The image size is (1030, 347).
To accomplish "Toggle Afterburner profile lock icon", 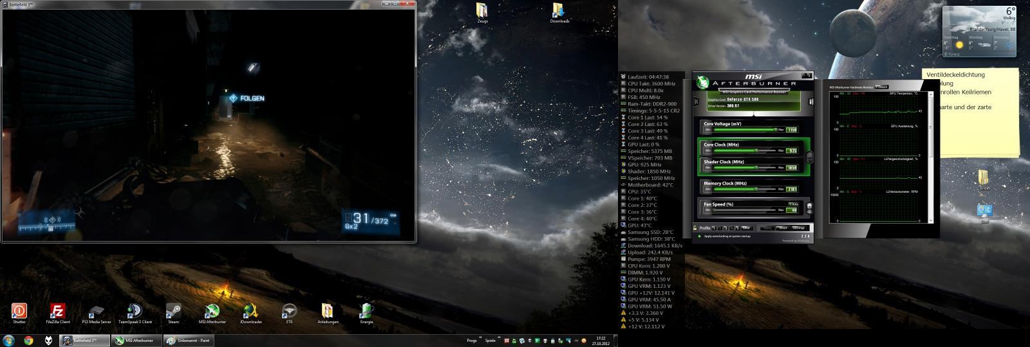I will pos(695,227).
